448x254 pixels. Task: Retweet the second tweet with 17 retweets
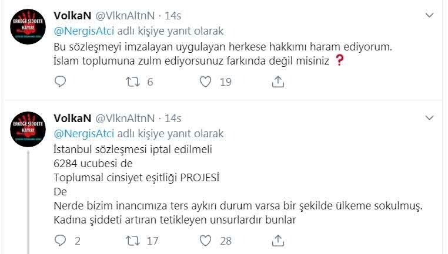[133, 240]
